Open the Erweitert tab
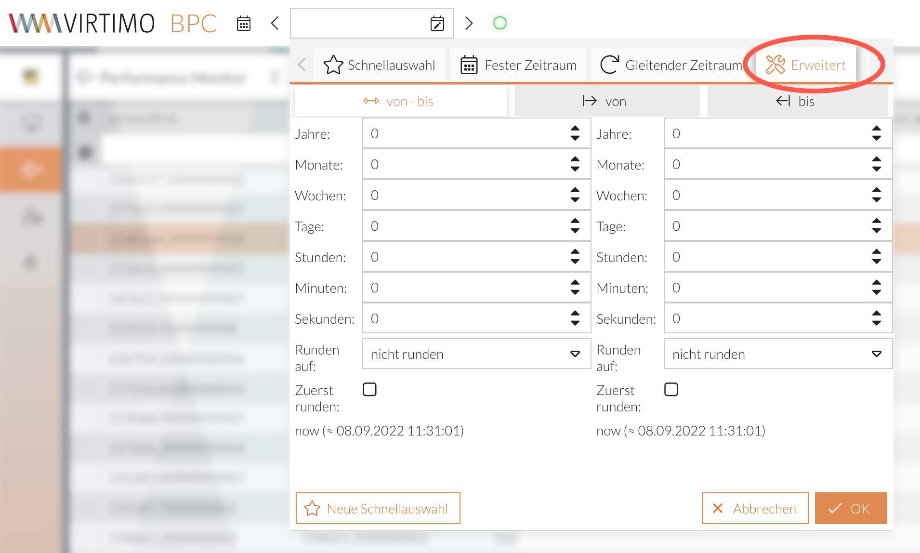Viewport: 920px width, 553px height. [x=806, y=65]
